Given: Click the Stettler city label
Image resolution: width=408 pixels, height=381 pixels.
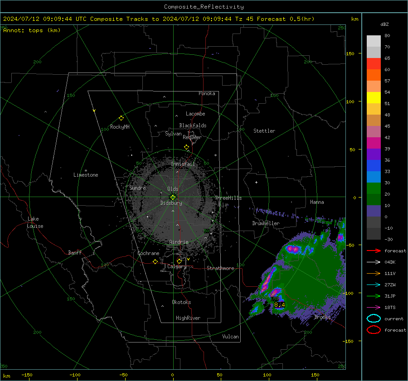Looking at the screenshot, I should 264,131.
